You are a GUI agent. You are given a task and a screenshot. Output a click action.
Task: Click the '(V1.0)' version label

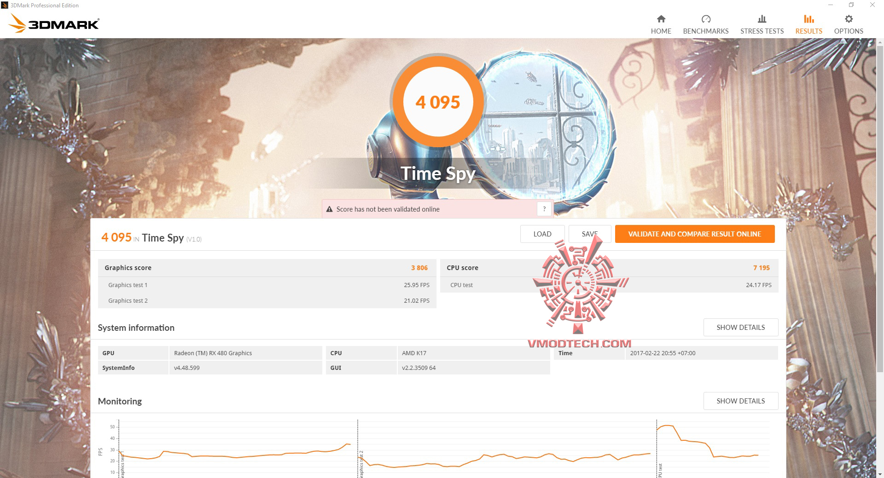(x=194, y=239)
